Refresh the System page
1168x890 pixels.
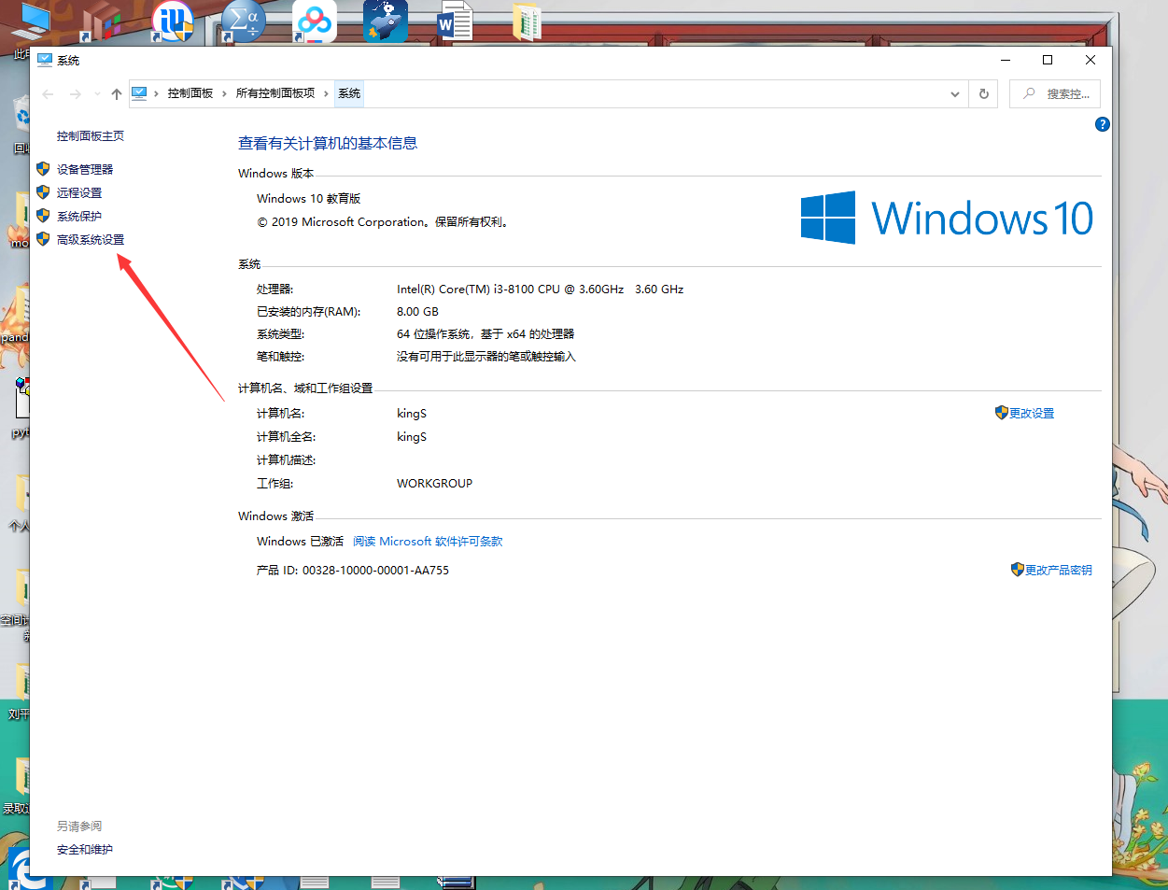(x=983, y=94)
